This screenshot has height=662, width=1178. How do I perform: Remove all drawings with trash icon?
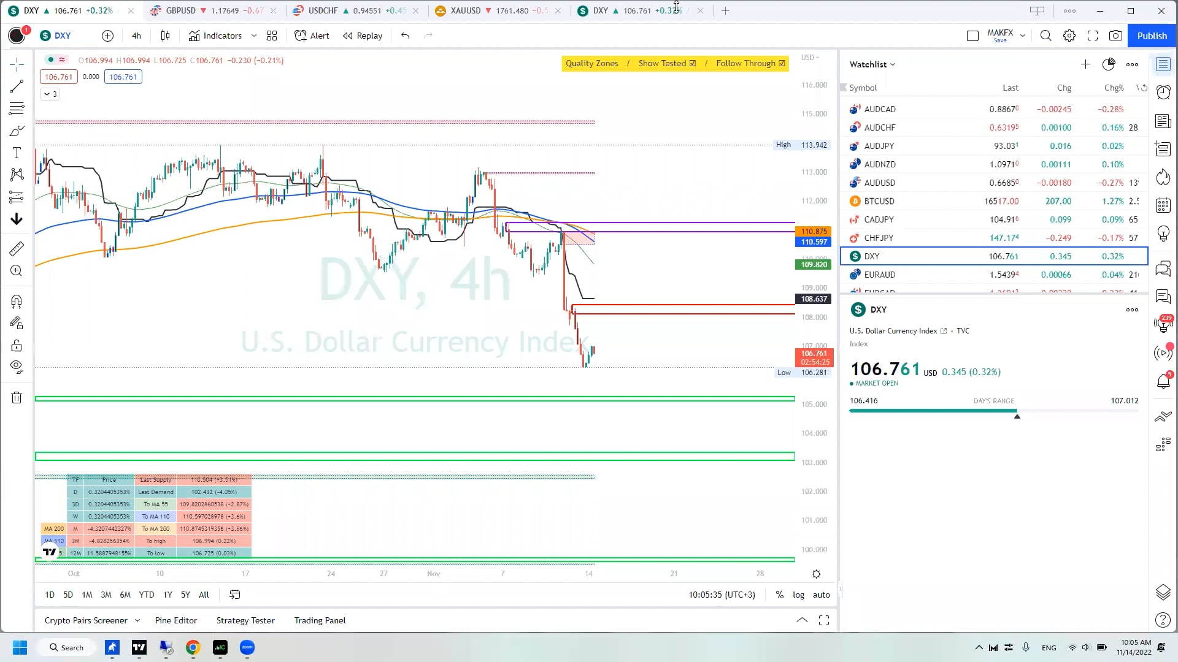17,397
